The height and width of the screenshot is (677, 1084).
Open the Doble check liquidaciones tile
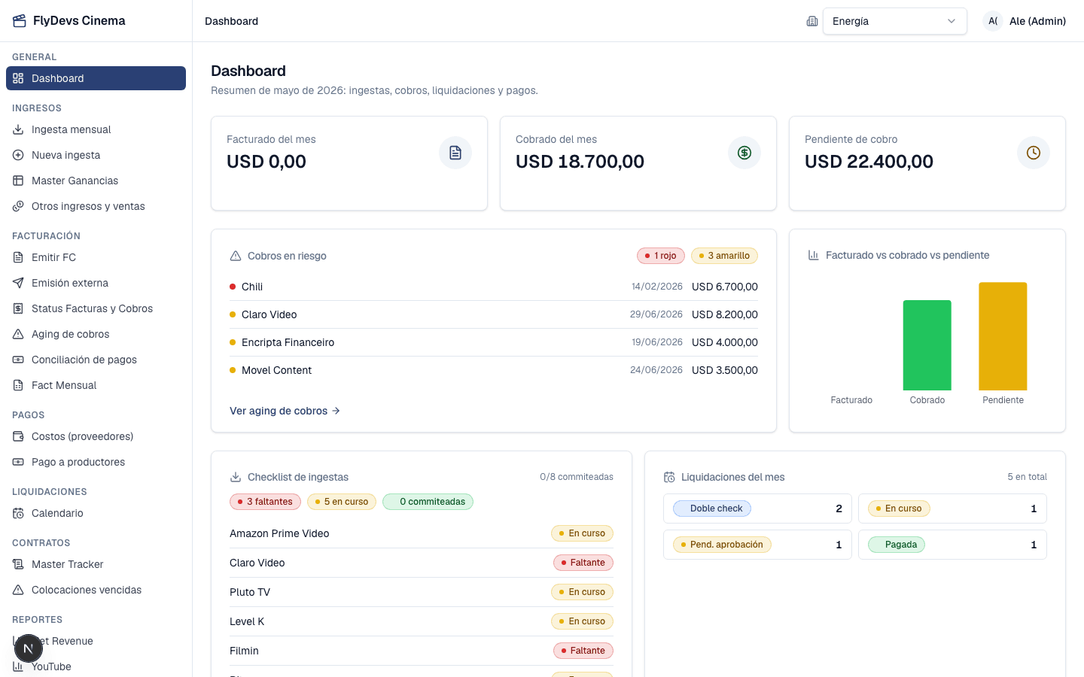pos(757,509)
